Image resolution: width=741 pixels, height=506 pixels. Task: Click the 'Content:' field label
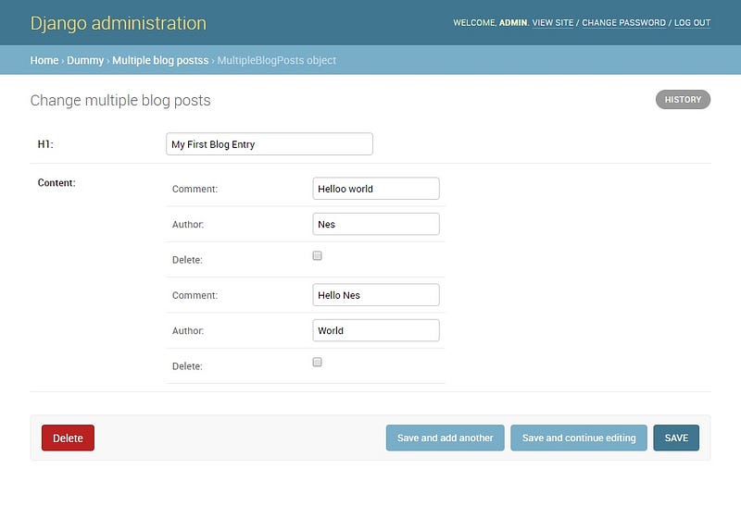[57, 182]
